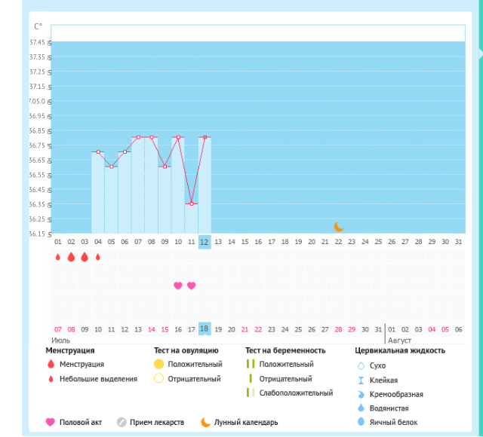Click the red drop icon beside legend item Менструация
This screenshot has width=483, height=437.
pos(51,365)
